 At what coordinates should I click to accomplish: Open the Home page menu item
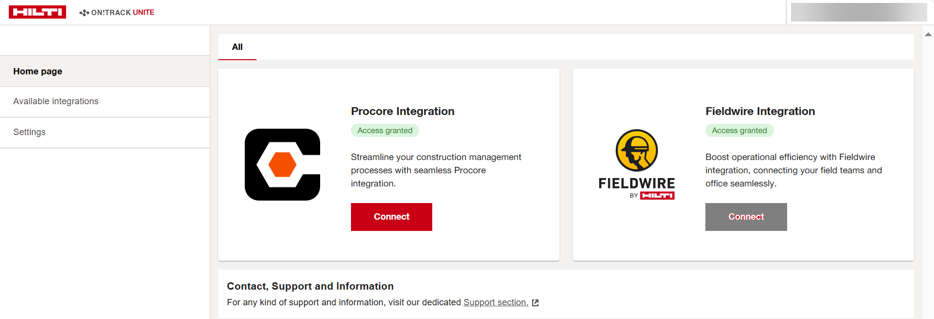tap(105, 71)
